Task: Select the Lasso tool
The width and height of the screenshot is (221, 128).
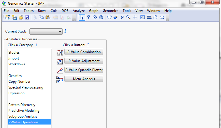Action: coord(122,17)
